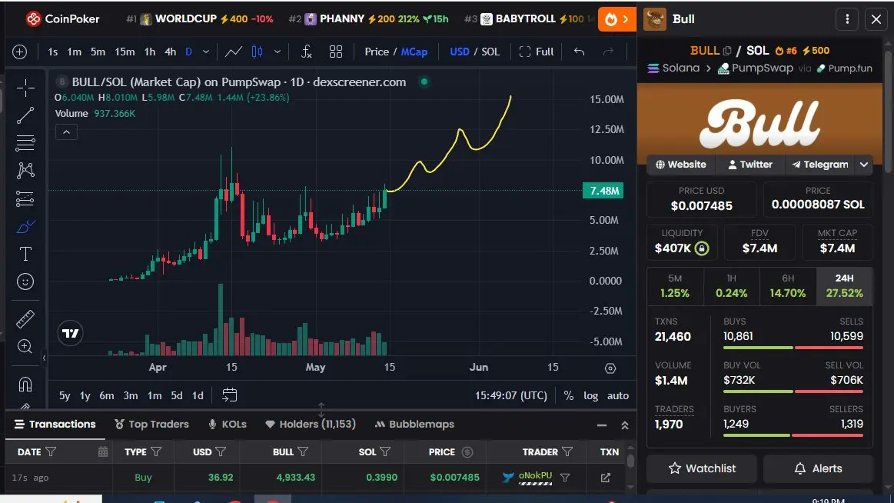Open the indicators fx menu
894x503 pixels.
(x=306, y=52)
